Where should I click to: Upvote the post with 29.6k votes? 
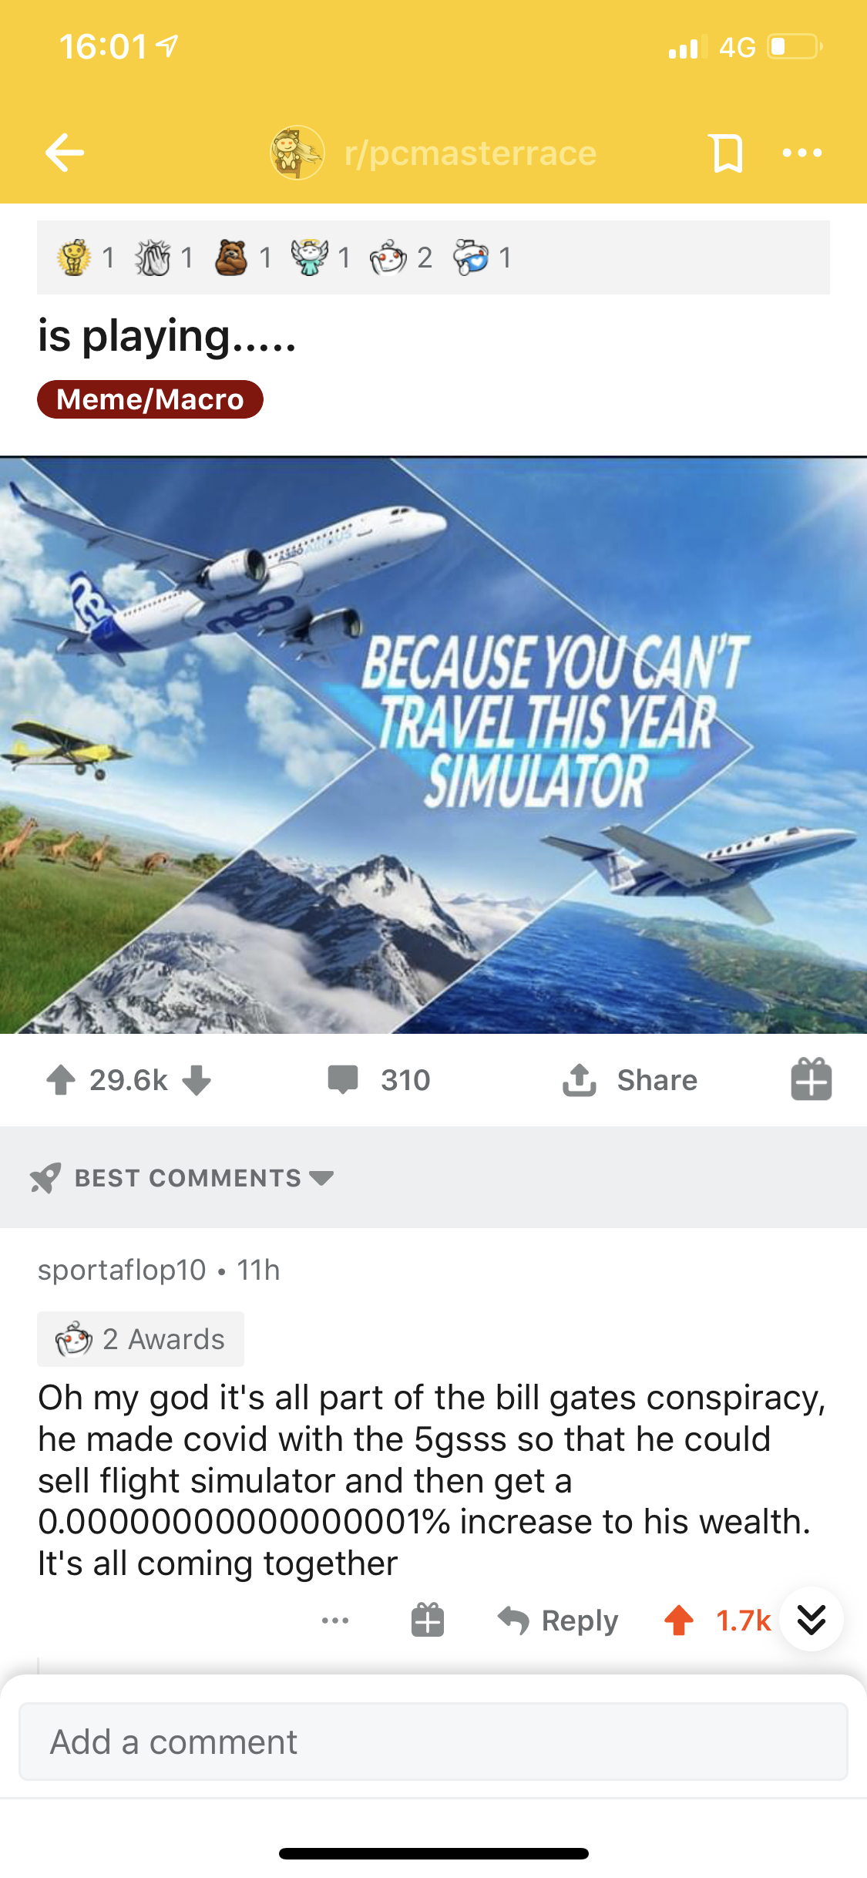point(61,1080)
